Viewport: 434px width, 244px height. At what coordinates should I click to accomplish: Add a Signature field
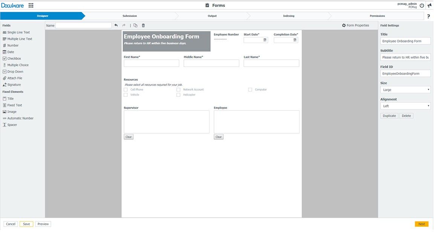(x=12, y=85)
